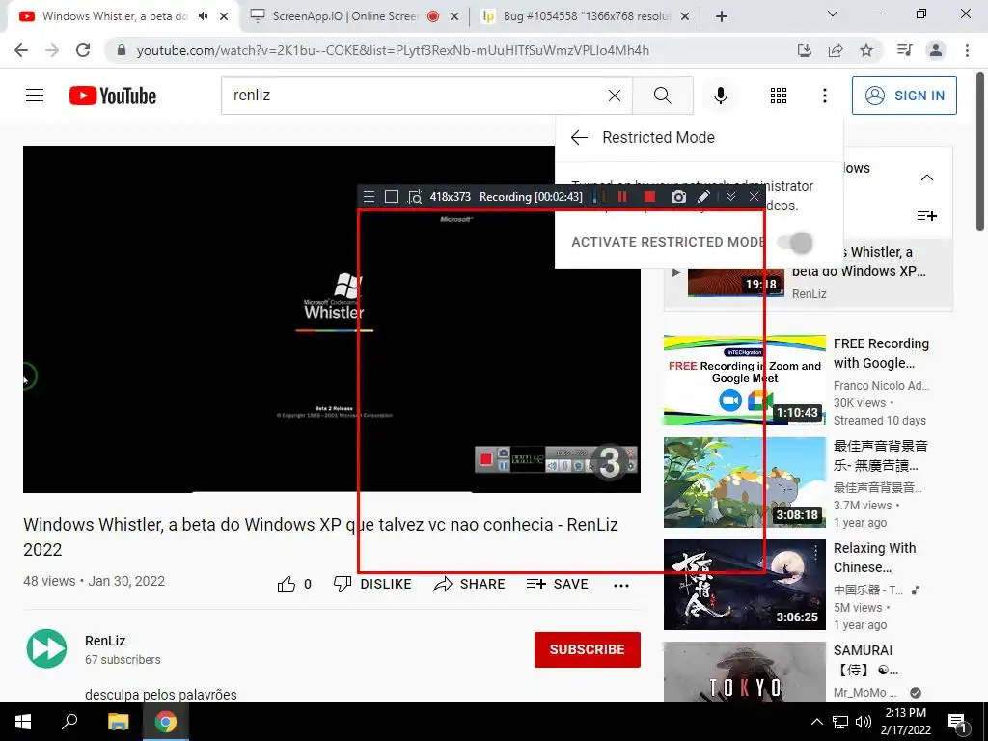The width and height of the screenshot is (988, 741).
Task: Open a new browser tab
Action: tap(722, 17)
